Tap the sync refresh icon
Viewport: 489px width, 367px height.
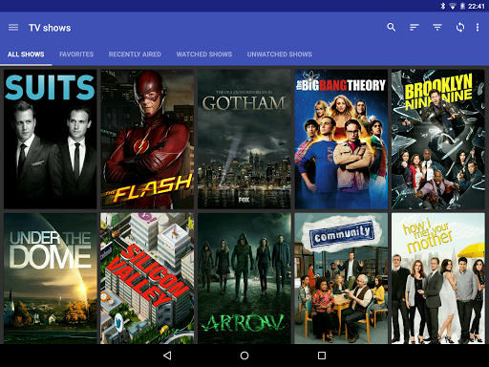(460, 28)
